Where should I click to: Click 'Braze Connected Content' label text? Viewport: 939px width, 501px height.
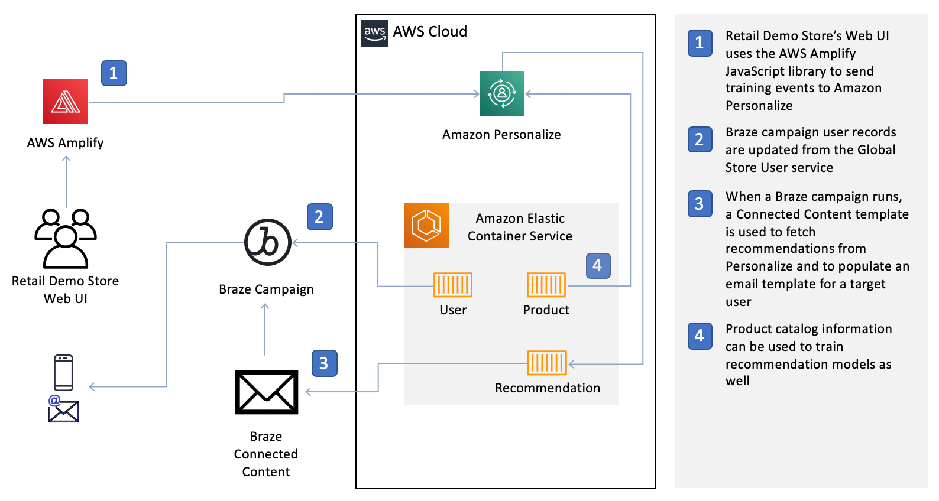click(x=266, y=454)
